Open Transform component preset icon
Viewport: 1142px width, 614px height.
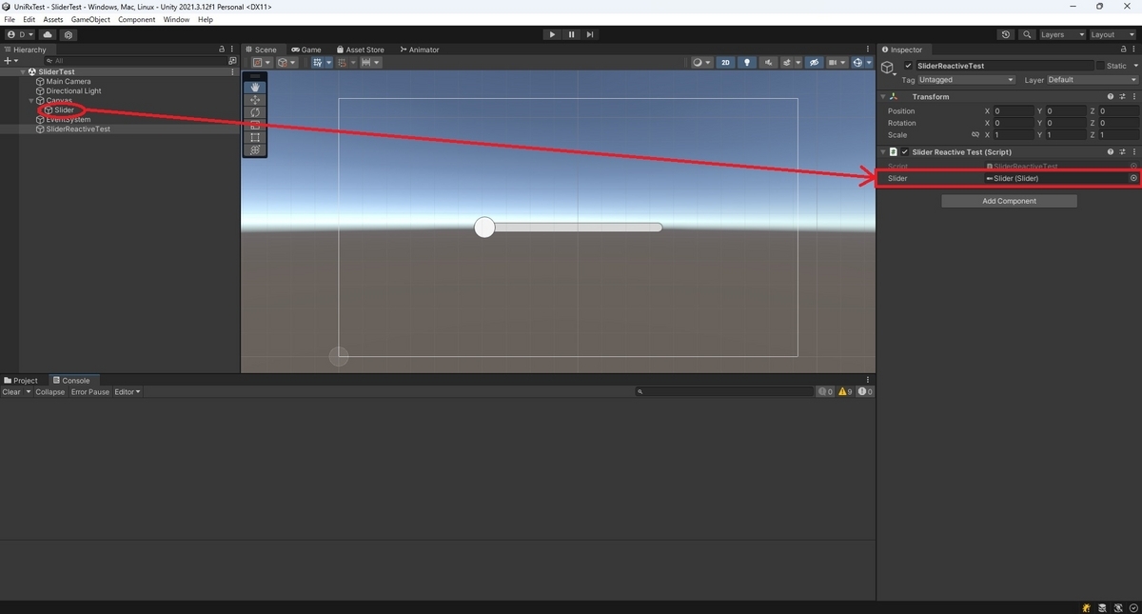click(x=1122, y=97)
